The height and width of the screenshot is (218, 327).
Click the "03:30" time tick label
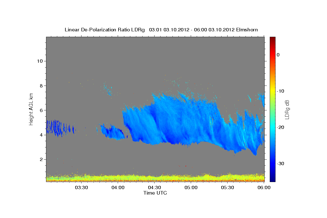(81, 187)
